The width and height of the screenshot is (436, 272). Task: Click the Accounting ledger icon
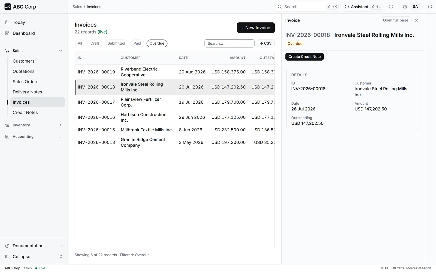click(7, 137)
